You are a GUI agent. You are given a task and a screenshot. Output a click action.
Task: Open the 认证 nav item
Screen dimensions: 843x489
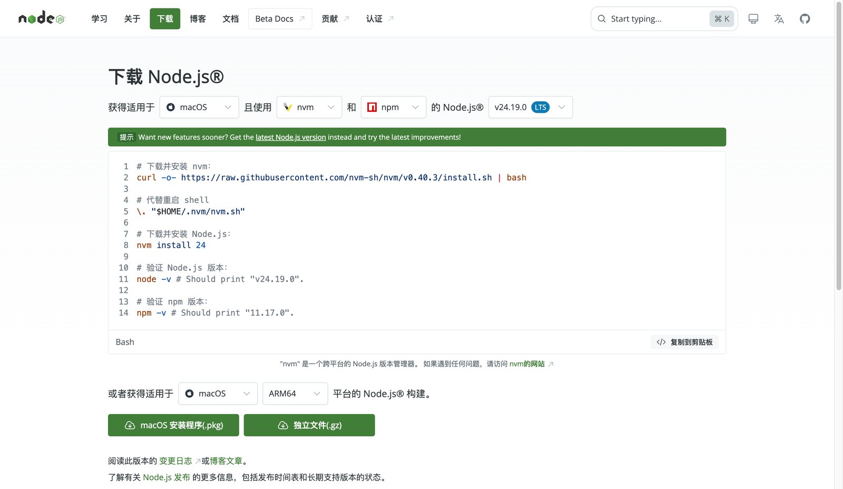pyautogui.click(x=380, y=18)
